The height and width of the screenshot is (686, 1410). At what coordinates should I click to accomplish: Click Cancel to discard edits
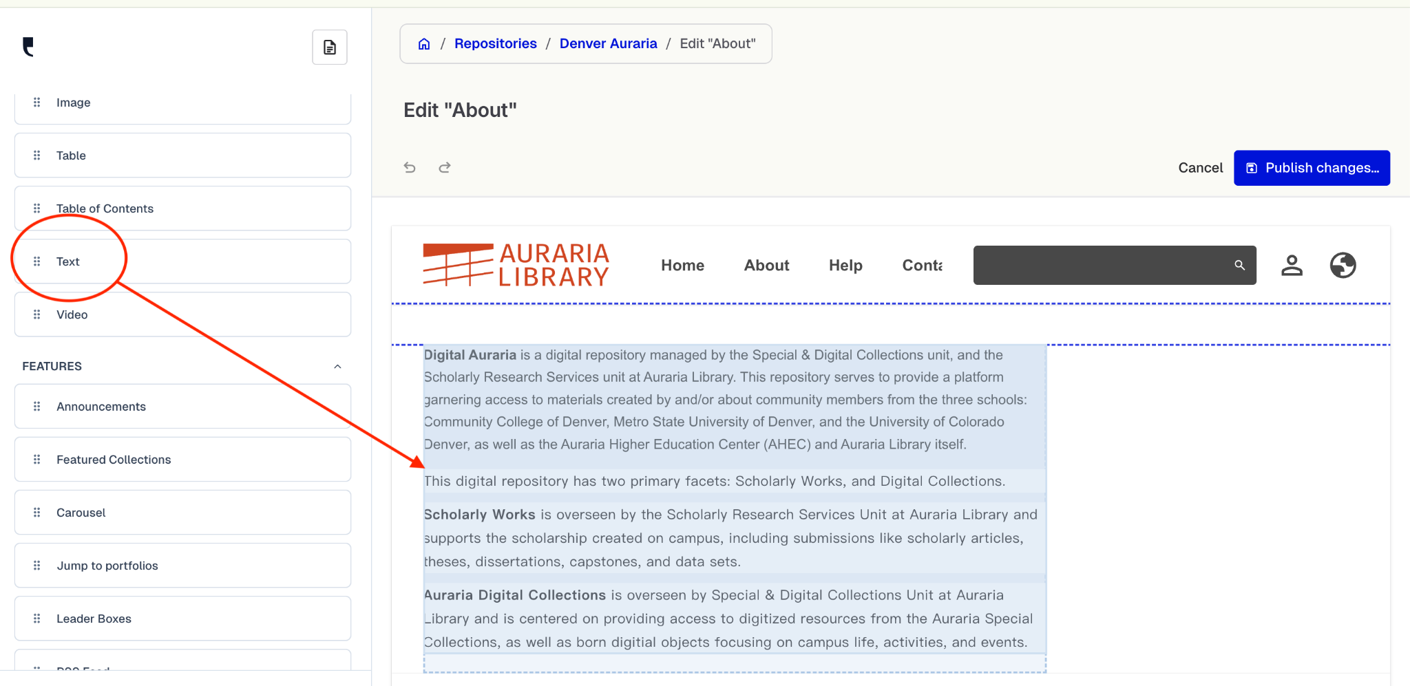pyautogui.click(x=1201, y=168)
